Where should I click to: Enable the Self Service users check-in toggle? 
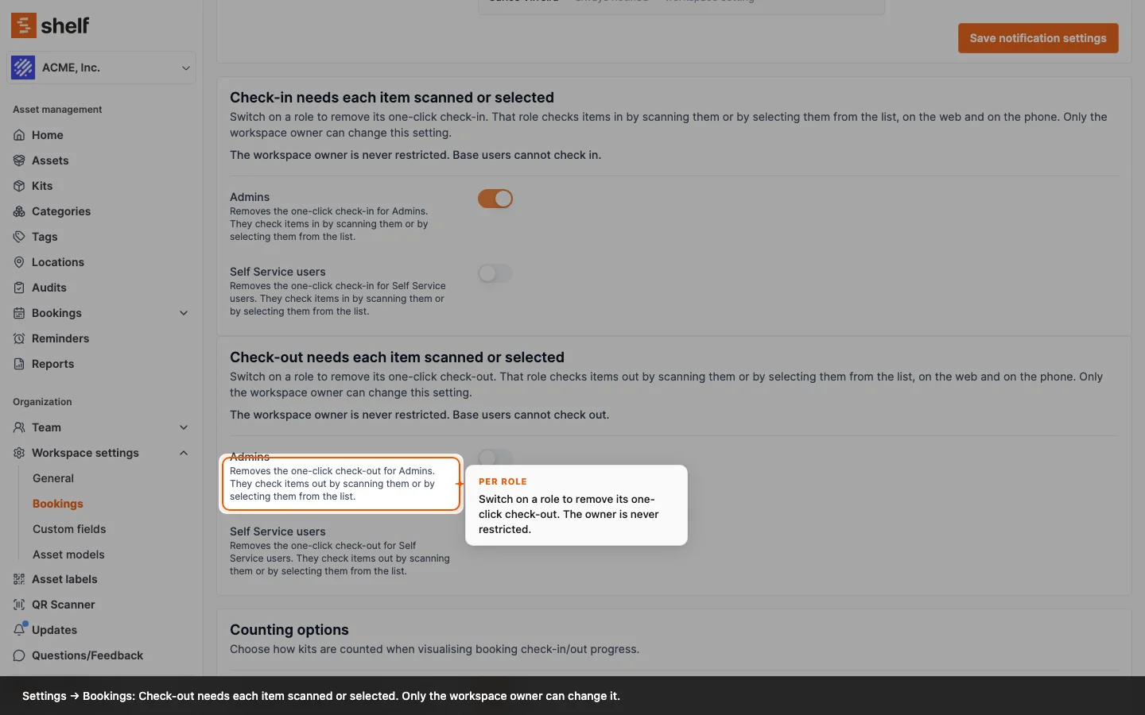[495, 273]
